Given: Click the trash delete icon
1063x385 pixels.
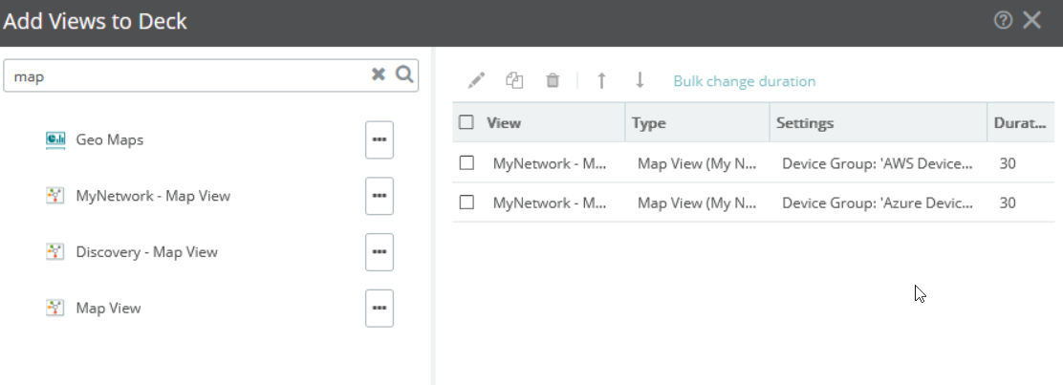Looking at the screenshot, I should [553, 80].
